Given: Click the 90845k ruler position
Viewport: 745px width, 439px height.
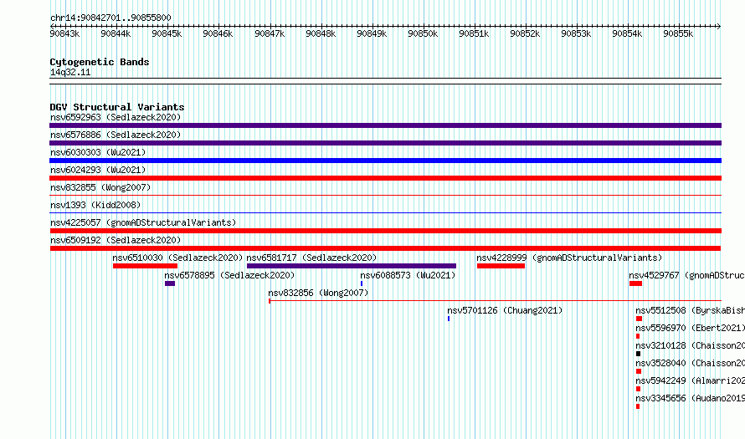Looking at the screenshot, I should [x=167, y=33].
